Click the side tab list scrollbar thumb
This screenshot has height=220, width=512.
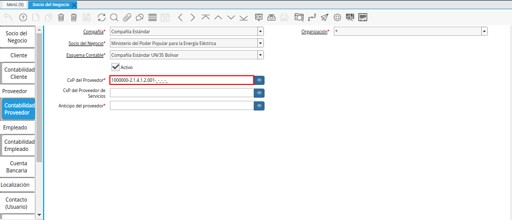39,97
